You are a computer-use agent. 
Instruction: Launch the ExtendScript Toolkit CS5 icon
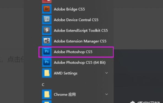coord(47,30)
